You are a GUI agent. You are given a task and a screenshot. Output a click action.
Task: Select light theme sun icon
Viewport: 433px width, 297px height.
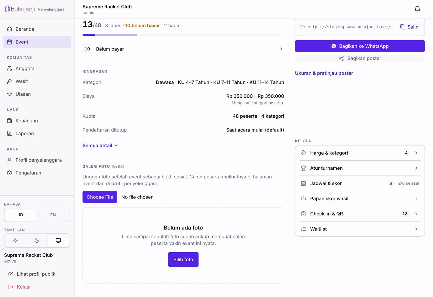(16, 241)
